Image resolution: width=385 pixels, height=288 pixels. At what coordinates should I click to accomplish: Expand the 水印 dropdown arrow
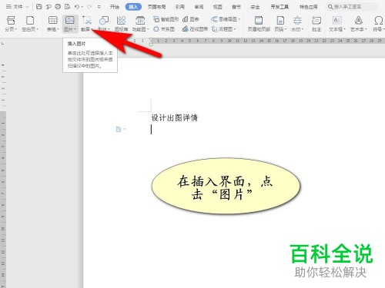(x=303, y=29)
